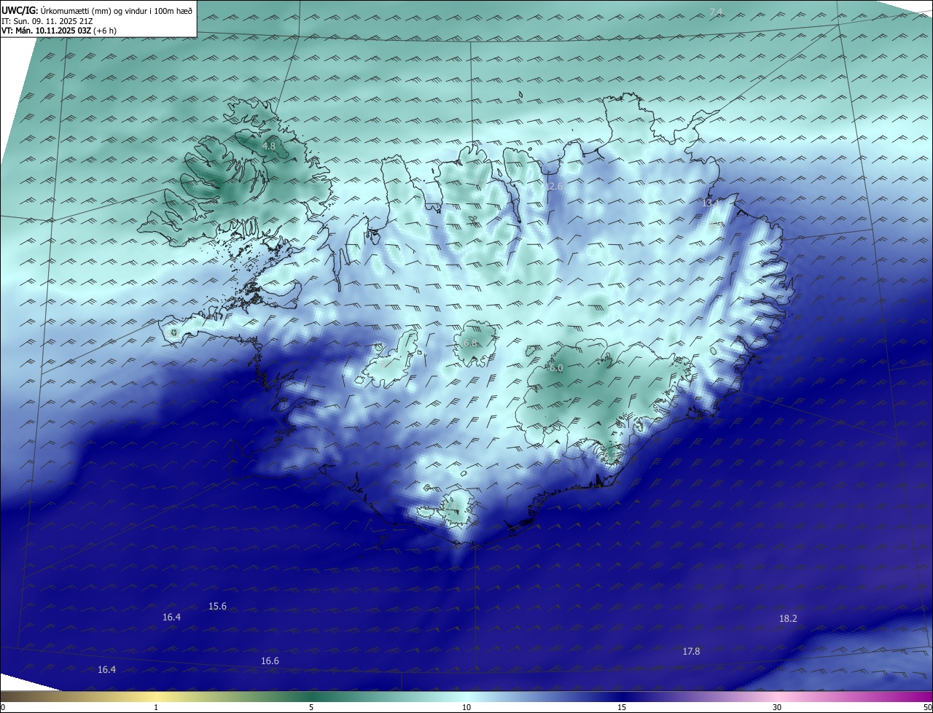
Task: Click the color scale tick labelled 1
Action: [x=156, y=707]
